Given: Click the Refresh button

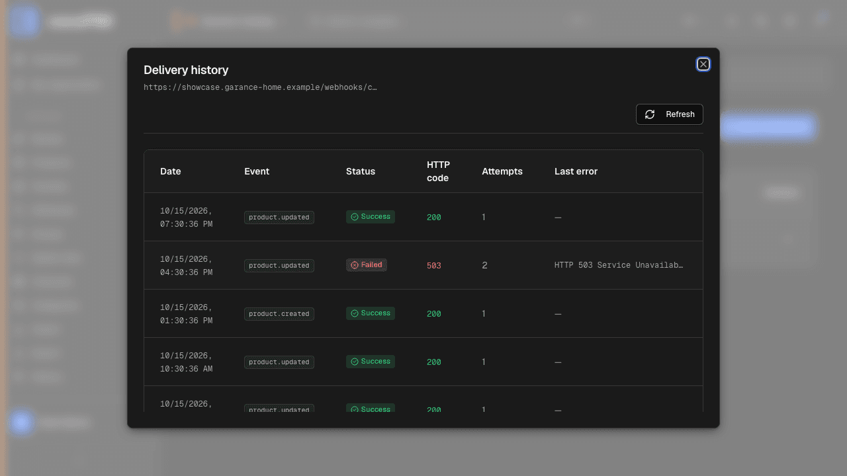Looking at the screenshot, I should [x=670, y=114].
